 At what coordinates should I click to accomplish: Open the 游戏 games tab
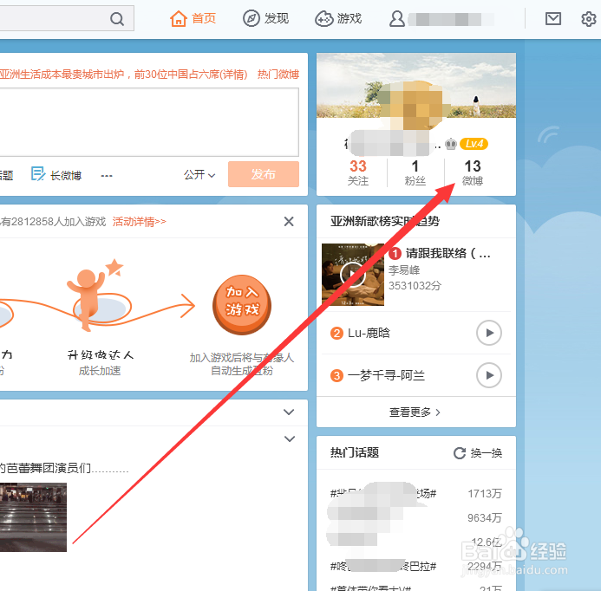(338, 18)
